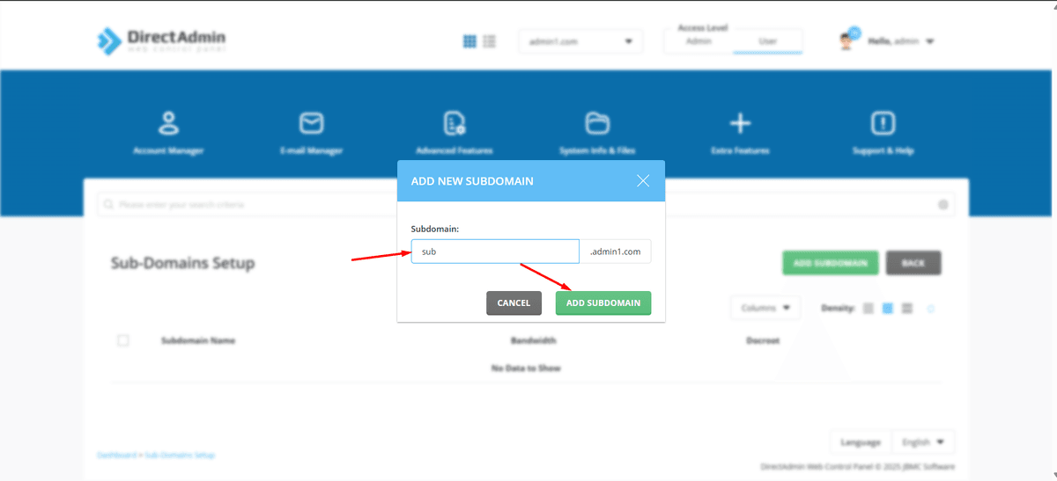The height and width of the screenshot is (481, 1057).
Task: Open the Columns dropdown
Action: (x=765, y=308)
